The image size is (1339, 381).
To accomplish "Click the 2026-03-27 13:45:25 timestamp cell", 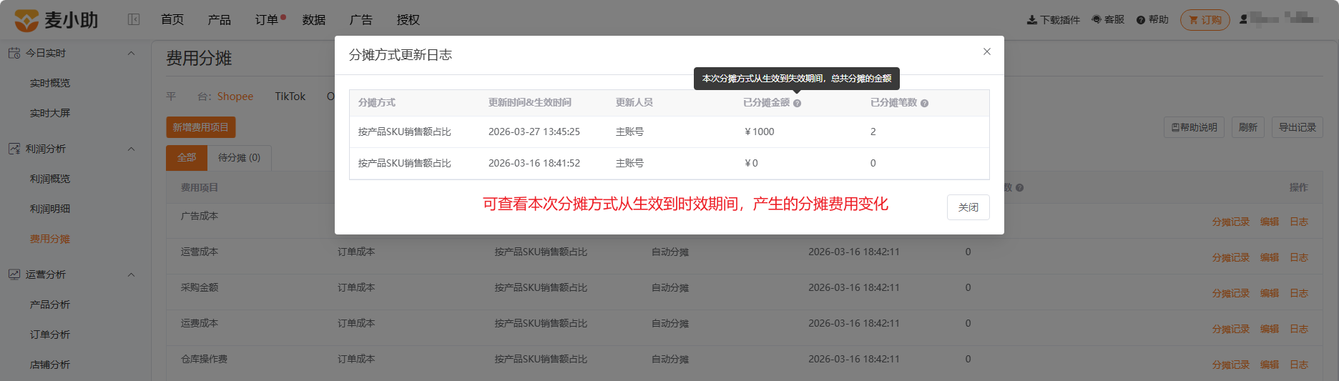I will click(534, 132).
